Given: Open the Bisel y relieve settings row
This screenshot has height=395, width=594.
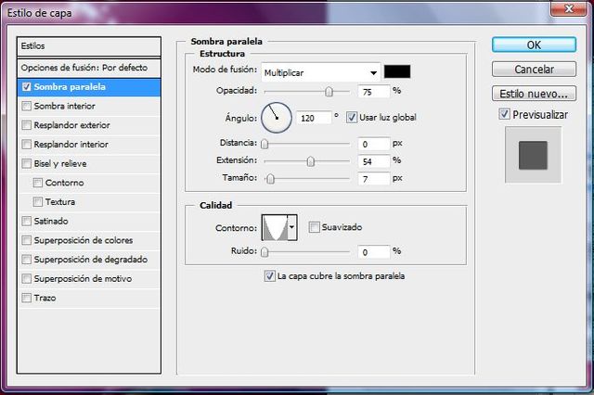Looking at the screenshot, I should 89,164.
